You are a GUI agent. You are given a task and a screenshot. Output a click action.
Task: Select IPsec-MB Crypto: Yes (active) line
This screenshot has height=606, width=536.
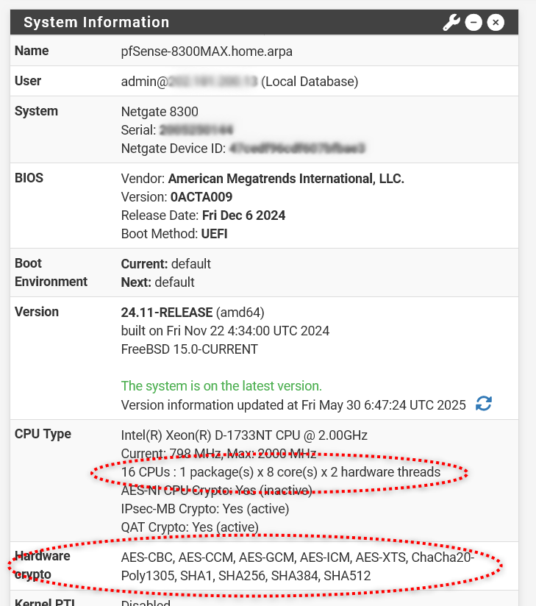coord(205,509)
